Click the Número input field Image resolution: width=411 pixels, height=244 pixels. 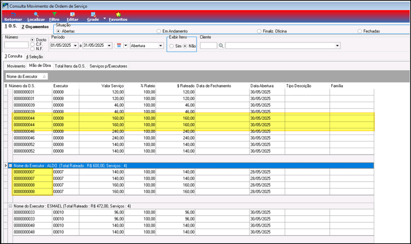[x=16, y=45]
